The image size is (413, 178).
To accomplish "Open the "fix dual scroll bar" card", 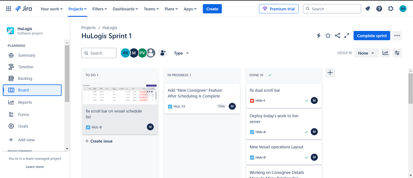I will coord(284,96).
